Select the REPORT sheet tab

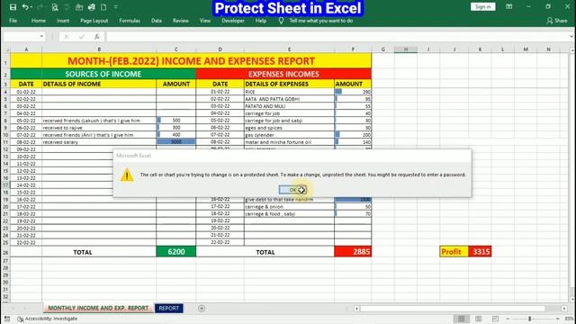[x=168, y=308]
